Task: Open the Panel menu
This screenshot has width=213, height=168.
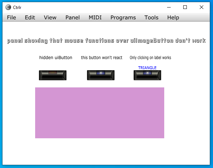Action: tap(72, 18)
